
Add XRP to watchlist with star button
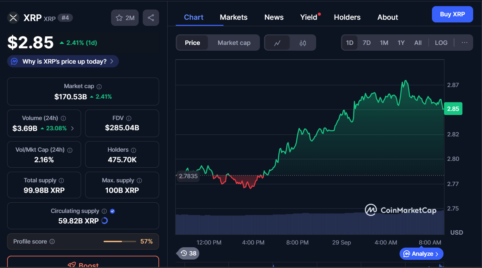(125, 18)
